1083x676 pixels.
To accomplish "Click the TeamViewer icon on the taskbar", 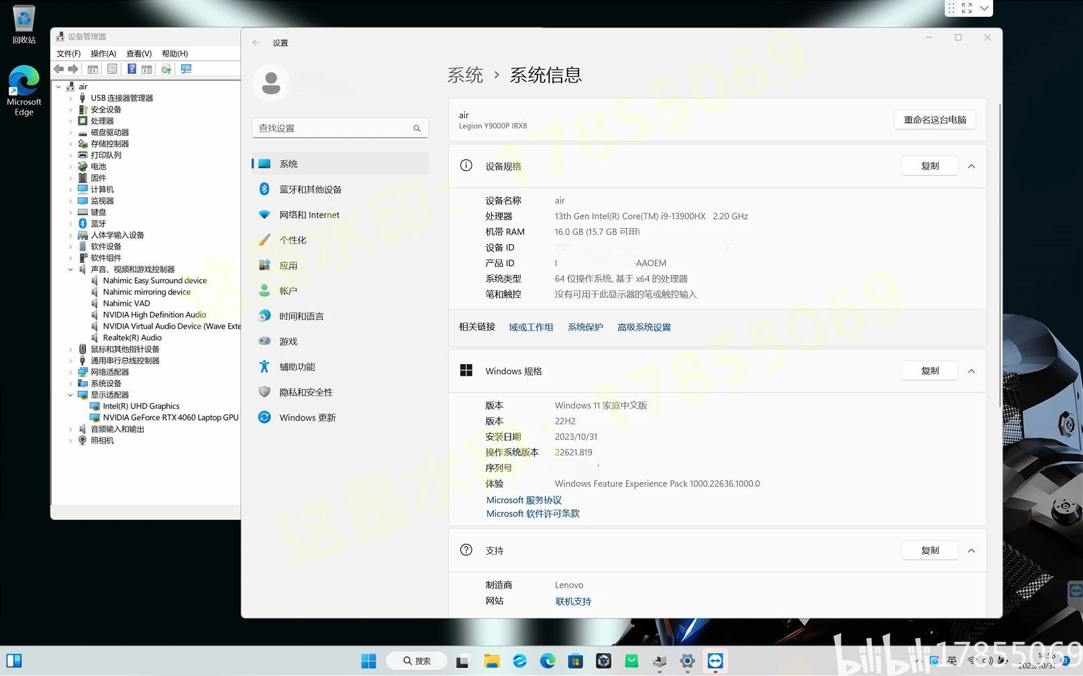I will click(715, 661).
